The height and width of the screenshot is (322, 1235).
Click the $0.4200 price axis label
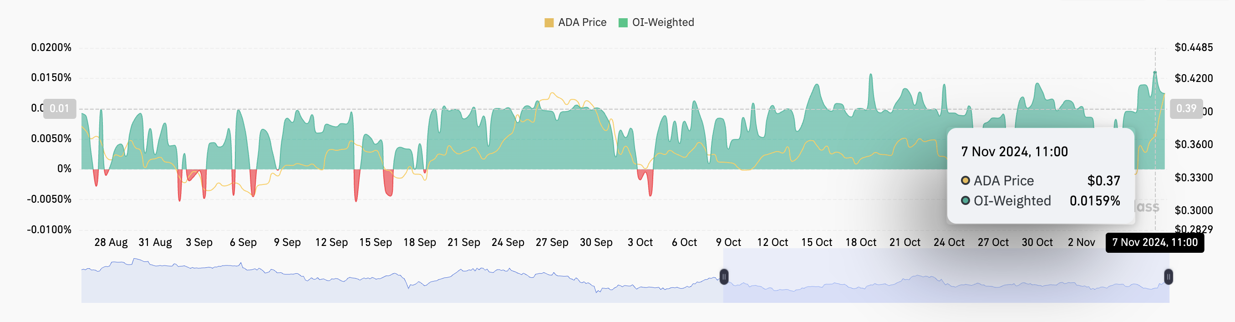(x=1194, y=78)
